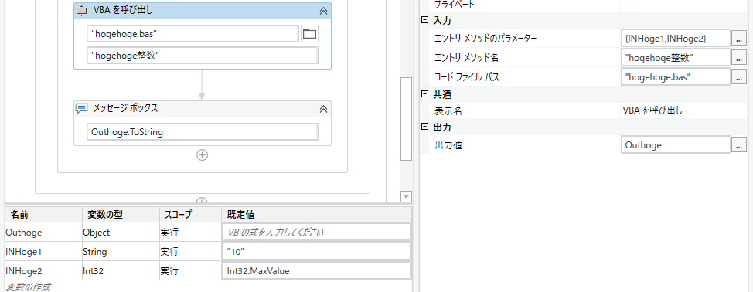Open editor for エントリ メソッド名
Viewport: 753px width, 292px height.
738,57
